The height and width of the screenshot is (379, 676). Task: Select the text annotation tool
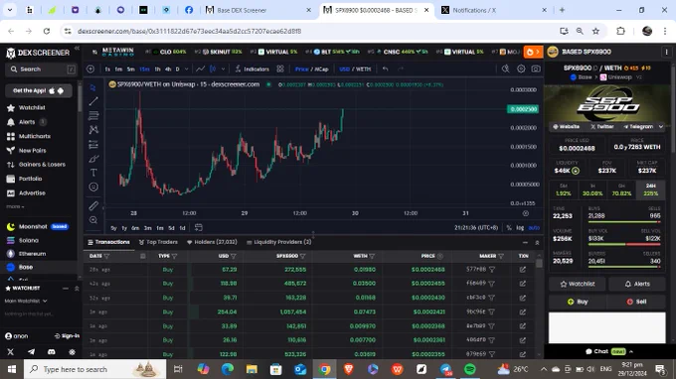coord(93,173)
